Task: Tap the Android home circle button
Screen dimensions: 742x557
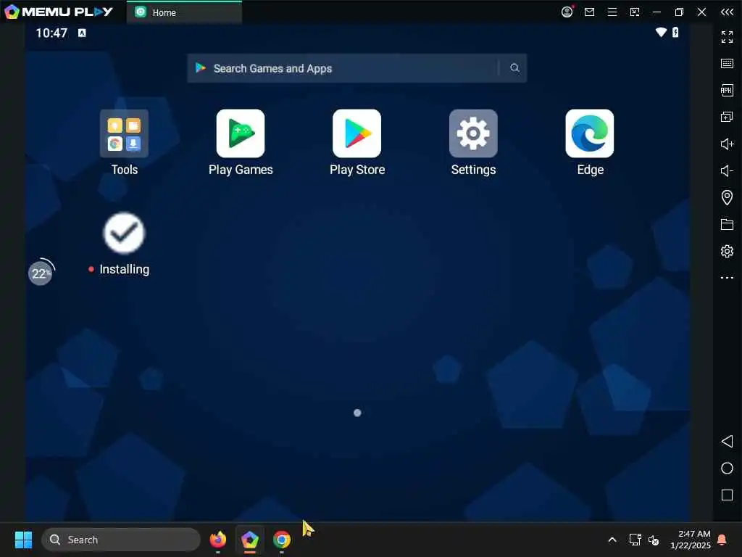Action: pyautogui.click(x=727, y=469)
